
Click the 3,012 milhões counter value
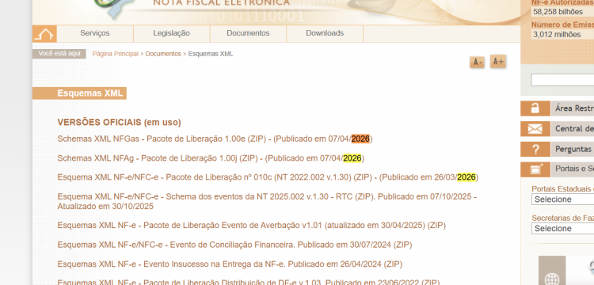coord(557,35)
